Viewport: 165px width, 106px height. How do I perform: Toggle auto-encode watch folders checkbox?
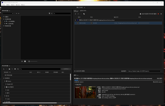141,14
